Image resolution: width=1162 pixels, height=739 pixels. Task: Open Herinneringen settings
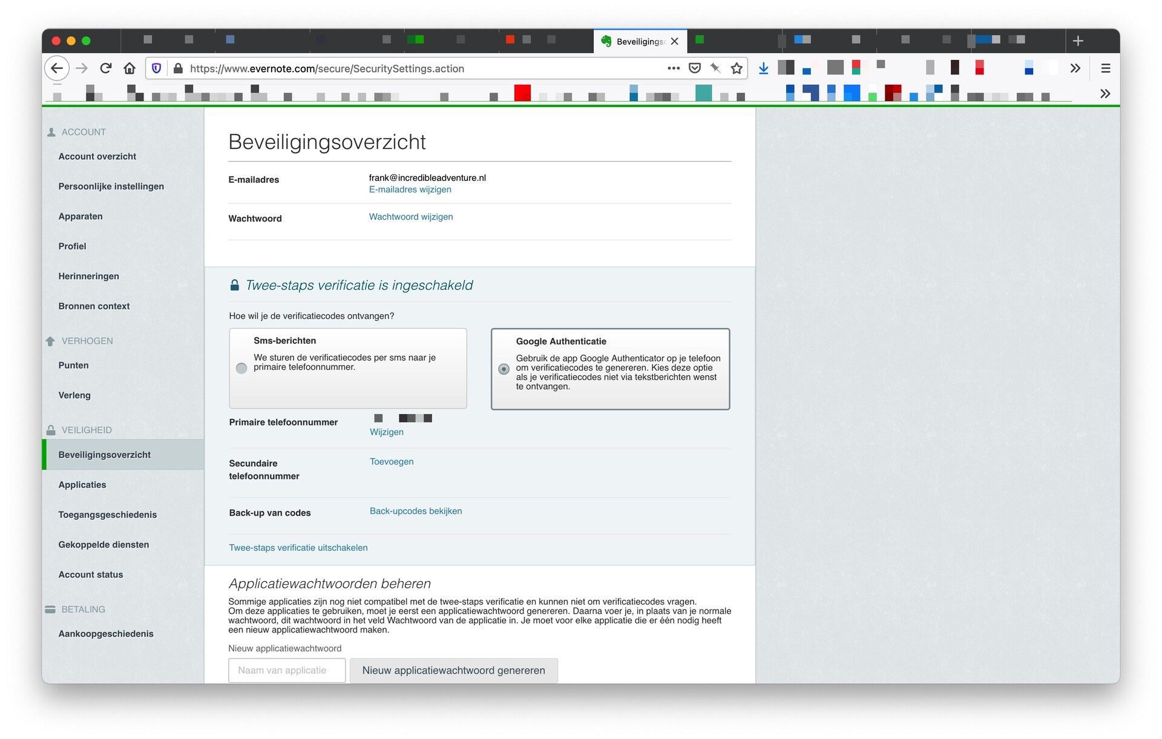click(x=89, y=276)
